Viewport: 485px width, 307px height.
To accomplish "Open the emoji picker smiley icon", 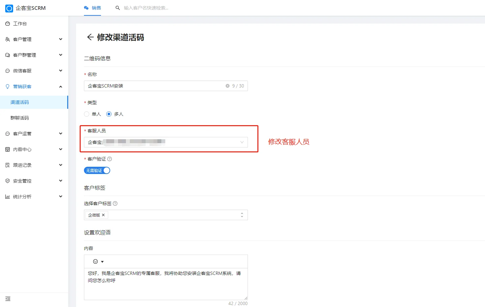I will pyautogui.click(x=95, y=261).
